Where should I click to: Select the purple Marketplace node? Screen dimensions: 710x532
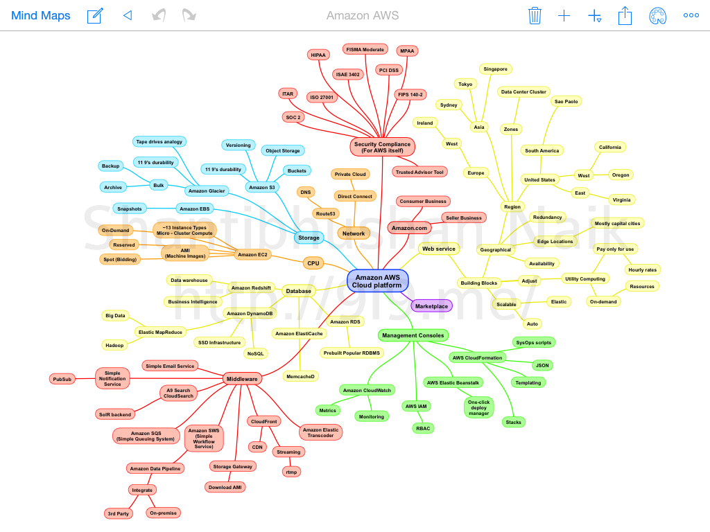tap(431, 306)
